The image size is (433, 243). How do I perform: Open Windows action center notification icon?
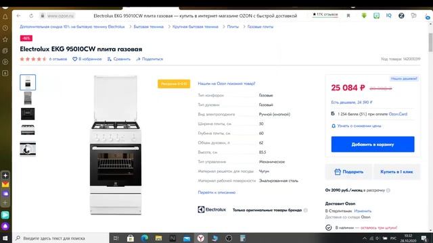click(x=424, y=238)
